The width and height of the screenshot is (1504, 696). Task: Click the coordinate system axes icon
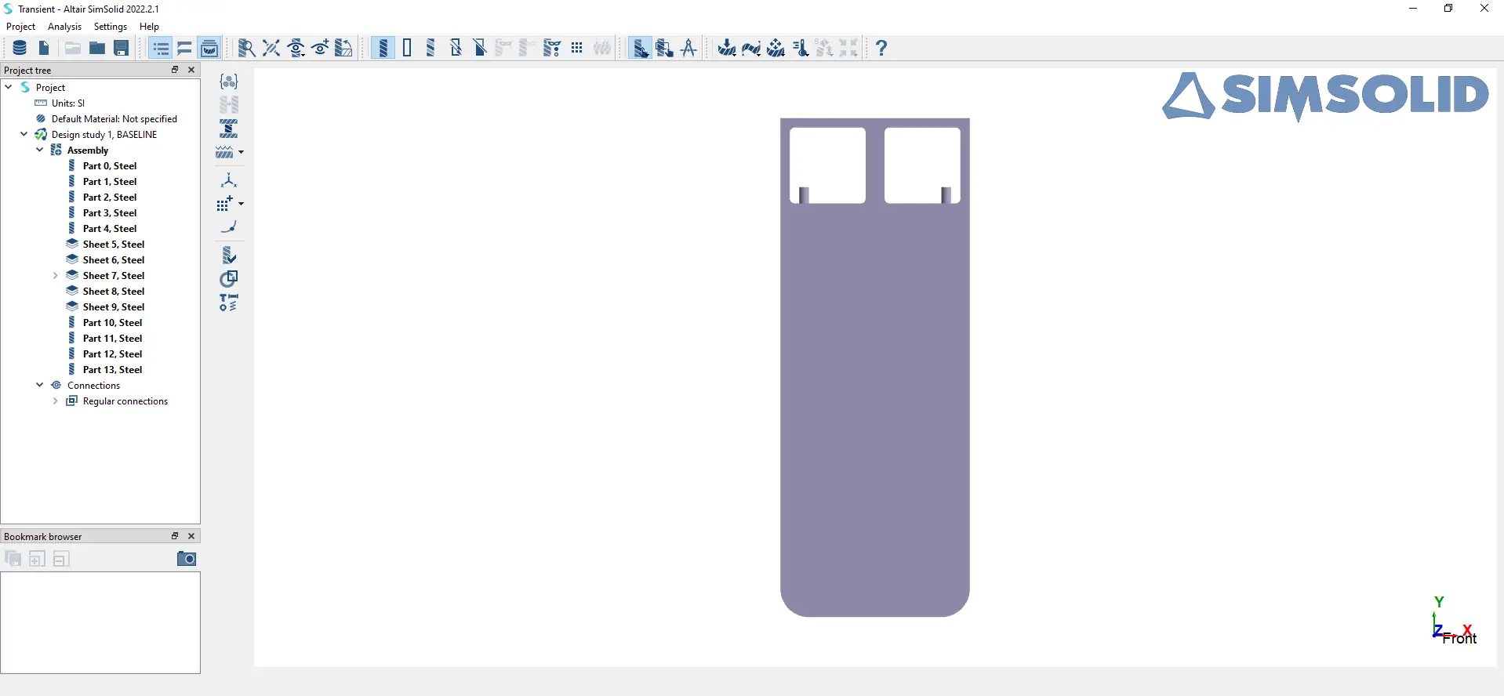click(x=229, y=180)
